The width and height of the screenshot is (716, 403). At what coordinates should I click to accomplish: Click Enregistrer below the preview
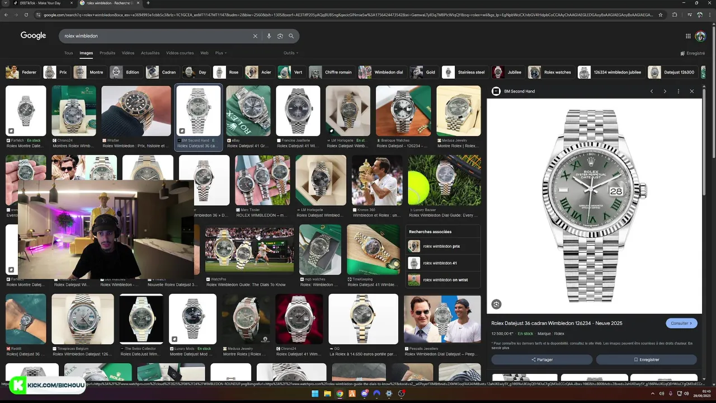(647, 359)
